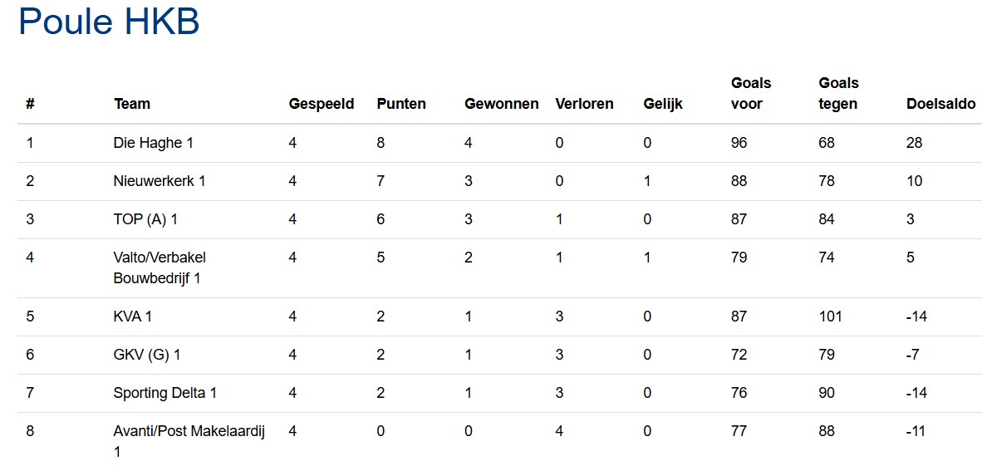Screen dimensions: 982x466
Task: Click the Goals voor column header
Action: [751, 93]
